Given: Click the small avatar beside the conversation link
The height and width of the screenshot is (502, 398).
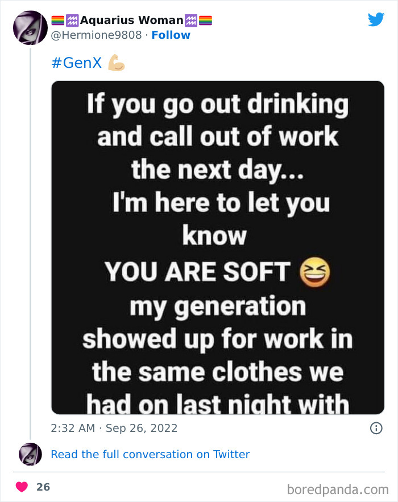Looking at the screenshot, I should click(30, 454).
